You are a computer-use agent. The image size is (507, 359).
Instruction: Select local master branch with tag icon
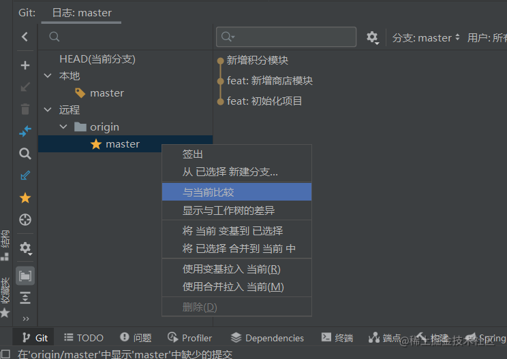pyautogui.click(x=107, y=93)
